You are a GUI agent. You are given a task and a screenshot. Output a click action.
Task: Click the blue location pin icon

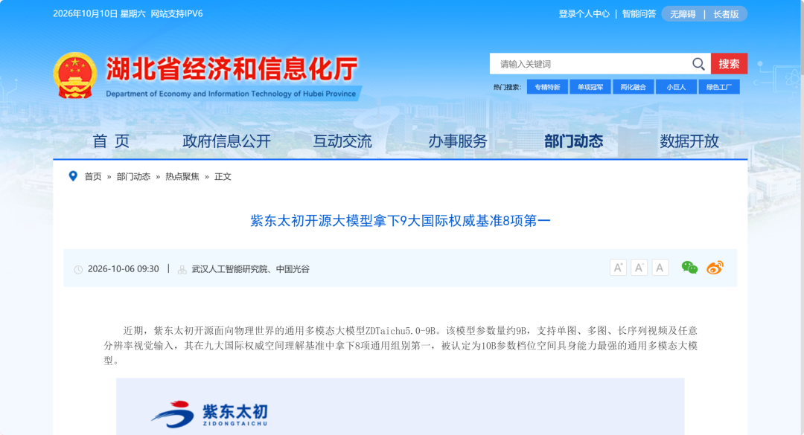pyautogui.click(x=73, y=176)
